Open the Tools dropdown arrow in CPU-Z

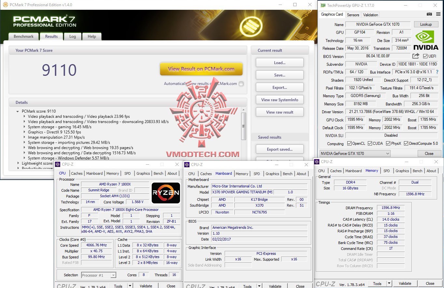130,285
